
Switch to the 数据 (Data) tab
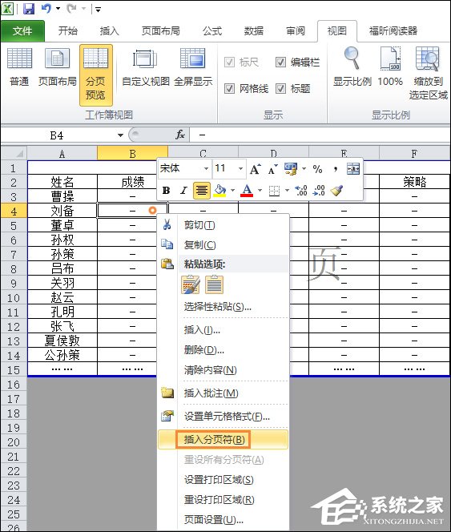click(254, 31)
